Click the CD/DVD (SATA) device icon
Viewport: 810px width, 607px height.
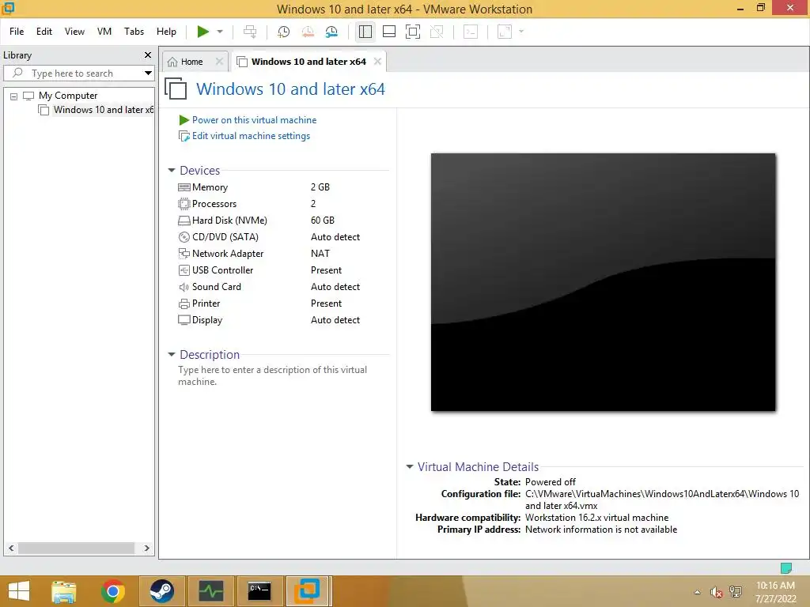pyautogui.click(x=184, y=237)
